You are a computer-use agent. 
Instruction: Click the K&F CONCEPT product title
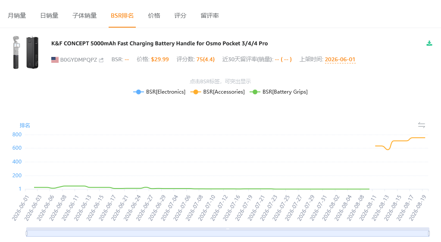(x=160, y=43)
